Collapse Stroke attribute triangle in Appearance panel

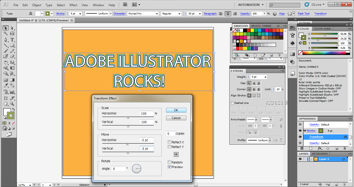[305, 131]
